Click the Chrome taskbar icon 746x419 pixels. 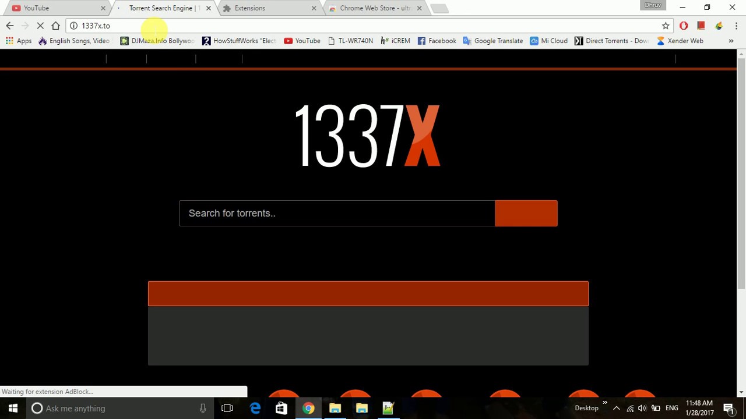coord(308,408)
